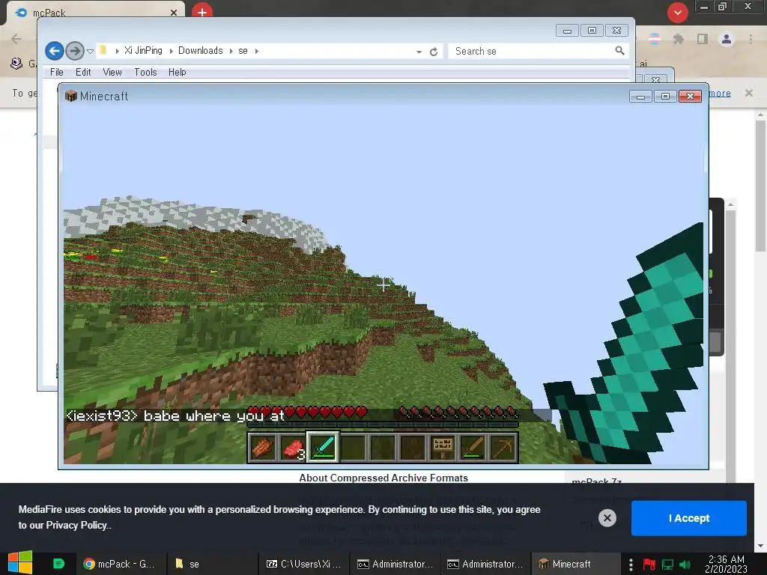Viewport: 767px width, 575px height.
Task: Navigate to Downloads breadcrumb folder
Action: tap(201, 51)
